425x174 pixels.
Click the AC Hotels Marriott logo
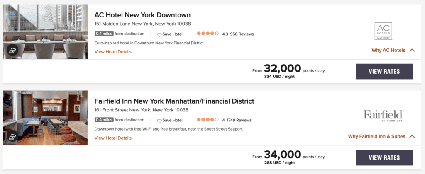(x=383, y=31)
